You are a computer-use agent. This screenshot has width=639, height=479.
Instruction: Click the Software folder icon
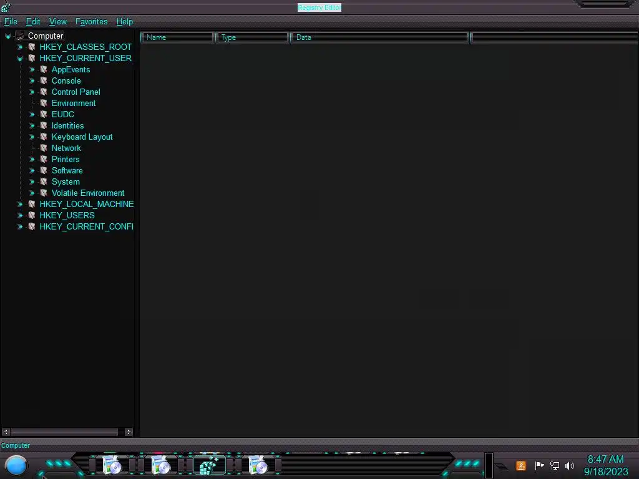coord(44,170)
